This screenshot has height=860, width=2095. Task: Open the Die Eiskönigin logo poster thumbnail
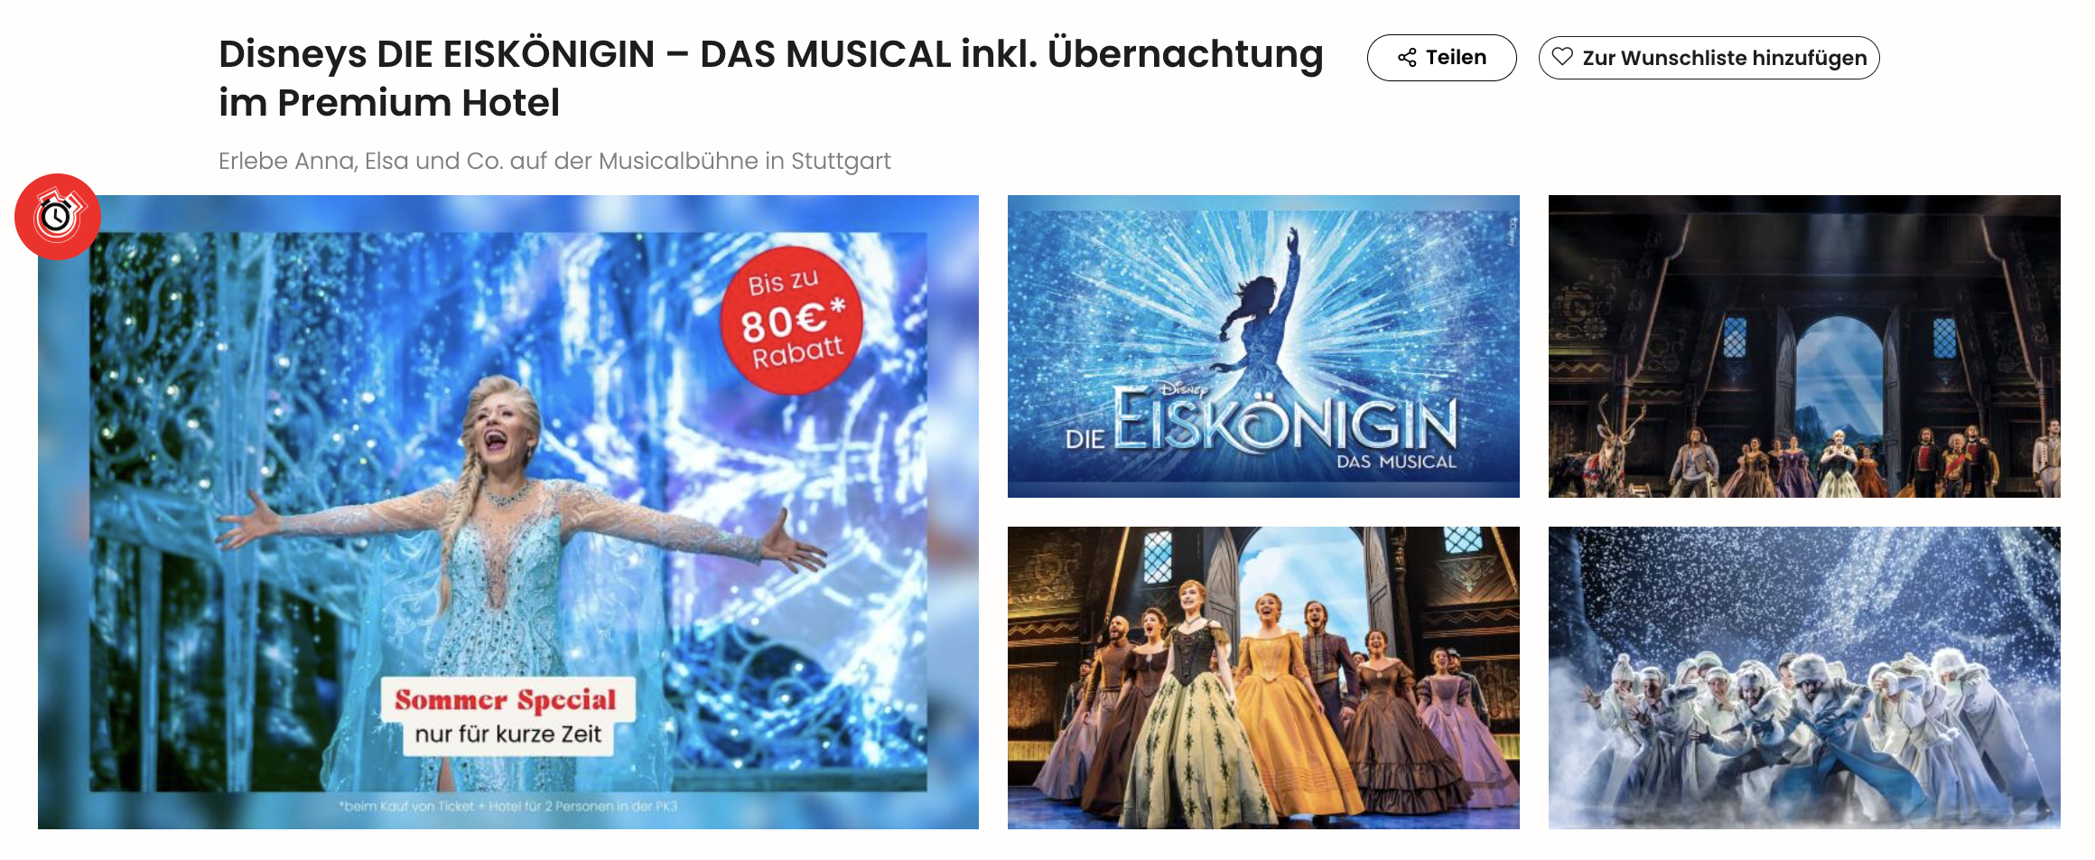coord(1263,346)
